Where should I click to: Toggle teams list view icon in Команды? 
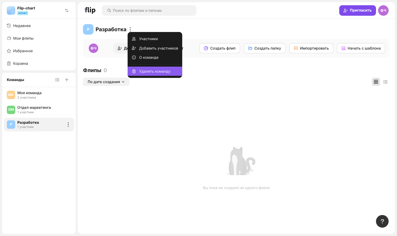click(x=57, y=80)
